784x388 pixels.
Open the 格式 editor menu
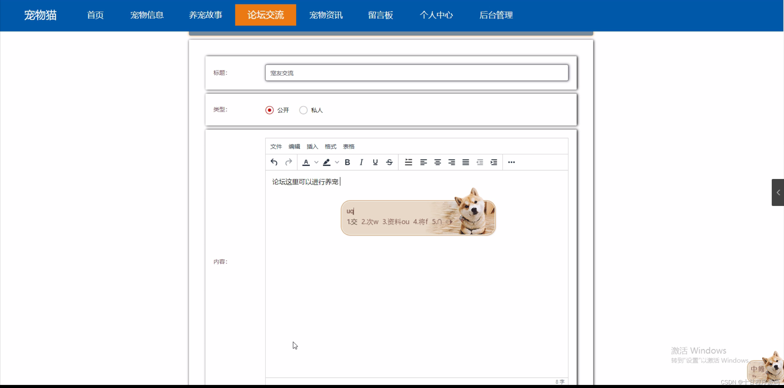[330, 146]
